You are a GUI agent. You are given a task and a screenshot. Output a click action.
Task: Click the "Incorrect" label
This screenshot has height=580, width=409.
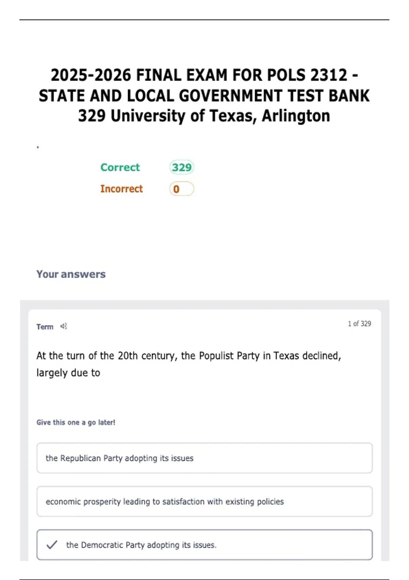pos(121,189)
